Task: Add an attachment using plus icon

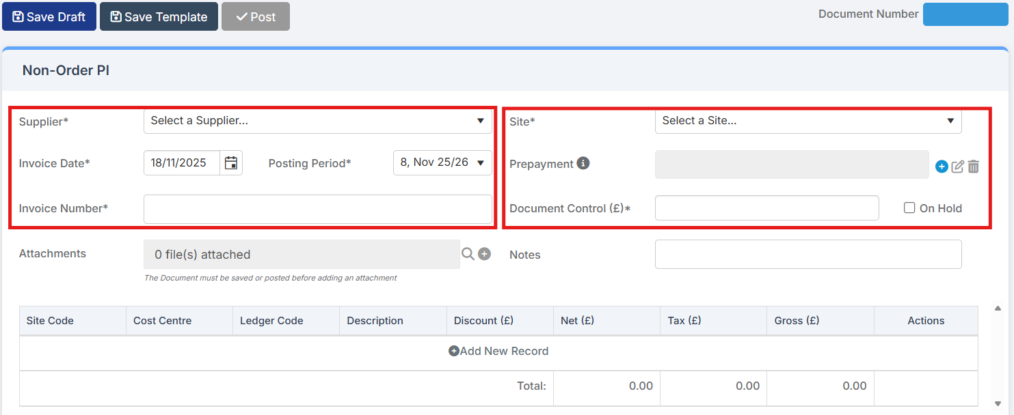Action: coord(484,254)
